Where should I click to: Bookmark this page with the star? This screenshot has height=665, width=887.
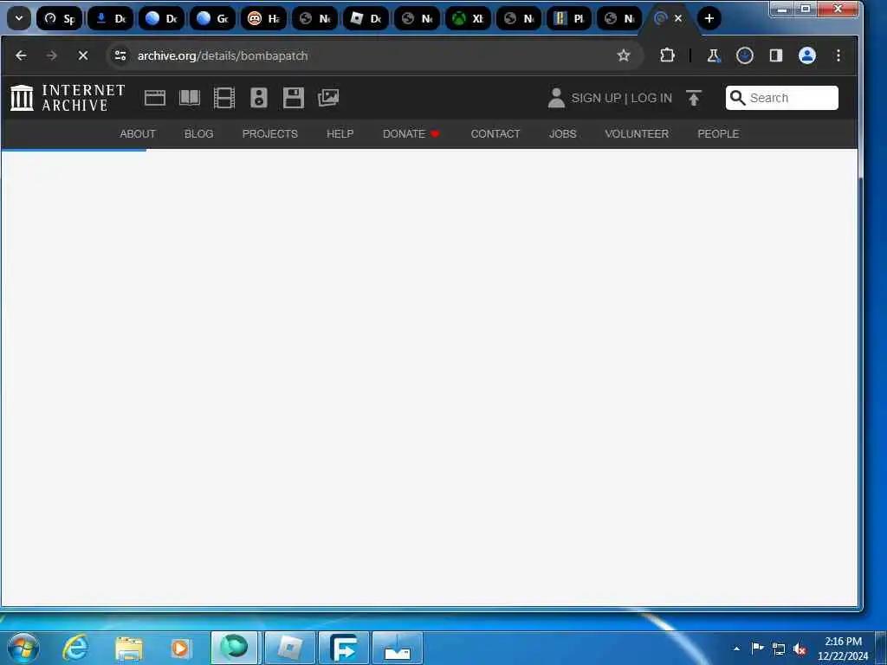(x=624, y=55)
